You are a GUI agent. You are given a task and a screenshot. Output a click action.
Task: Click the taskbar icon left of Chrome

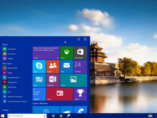click(x=53, y=116)
